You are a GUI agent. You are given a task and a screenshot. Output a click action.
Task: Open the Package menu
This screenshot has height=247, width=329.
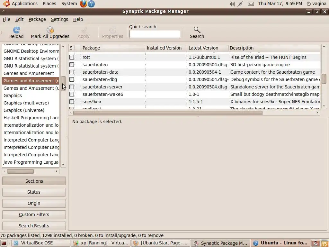click(x=37, y=19)
